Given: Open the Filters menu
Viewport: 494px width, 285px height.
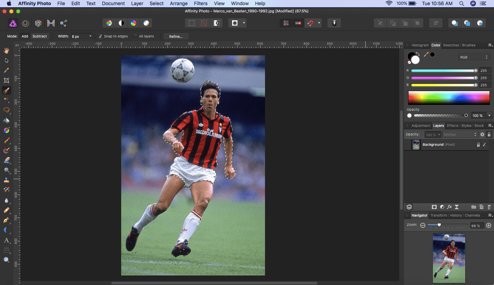Looking at the screenshot, I should [x=200, y=3].
